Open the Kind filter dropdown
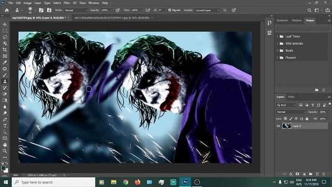This screenshot has height=187, width=332. coord(286,105)
